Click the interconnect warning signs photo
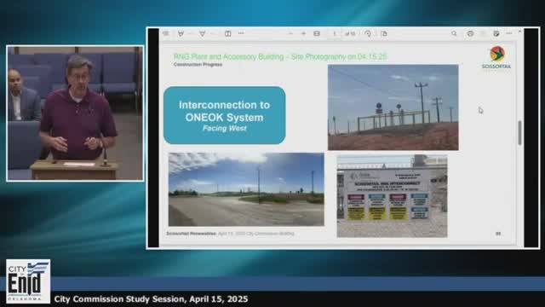545x307 pixels. click(x=392, y=196)
